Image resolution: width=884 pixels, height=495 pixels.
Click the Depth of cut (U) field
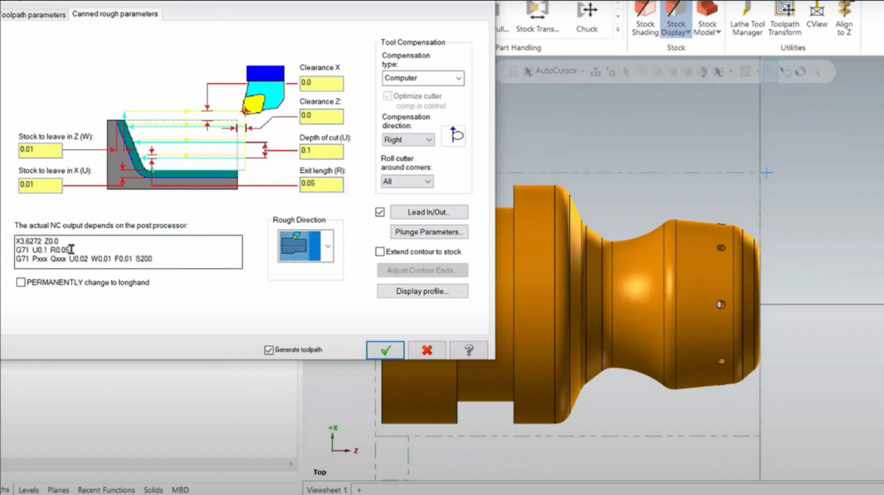point(321,151)
